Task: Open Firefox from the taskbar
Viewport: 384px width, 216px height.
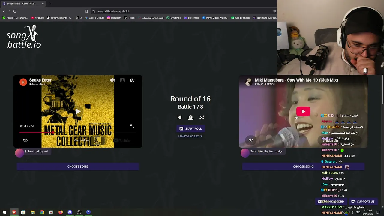Action: pos(61,212)
